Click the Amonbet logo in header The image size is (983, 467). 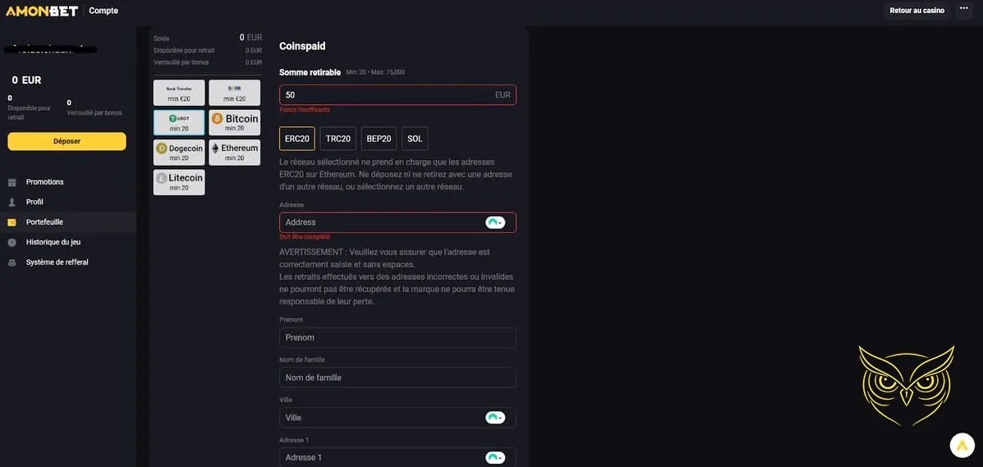click(x=40, y=11)
